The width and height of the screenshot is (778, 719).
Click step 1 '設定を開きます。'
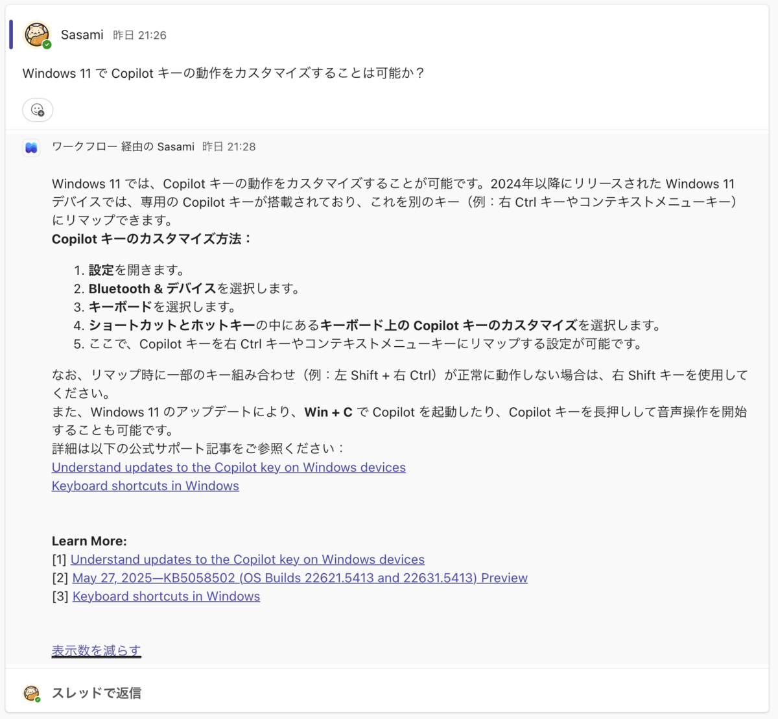(x=137, y=270)
